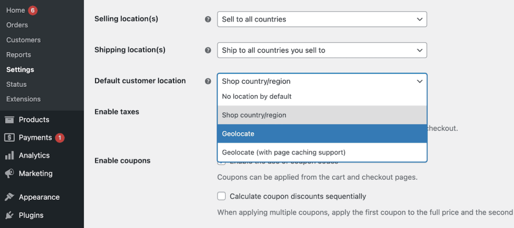Click help icon beside Selling location(s)

pyautogui.click(x=208, y=20)
